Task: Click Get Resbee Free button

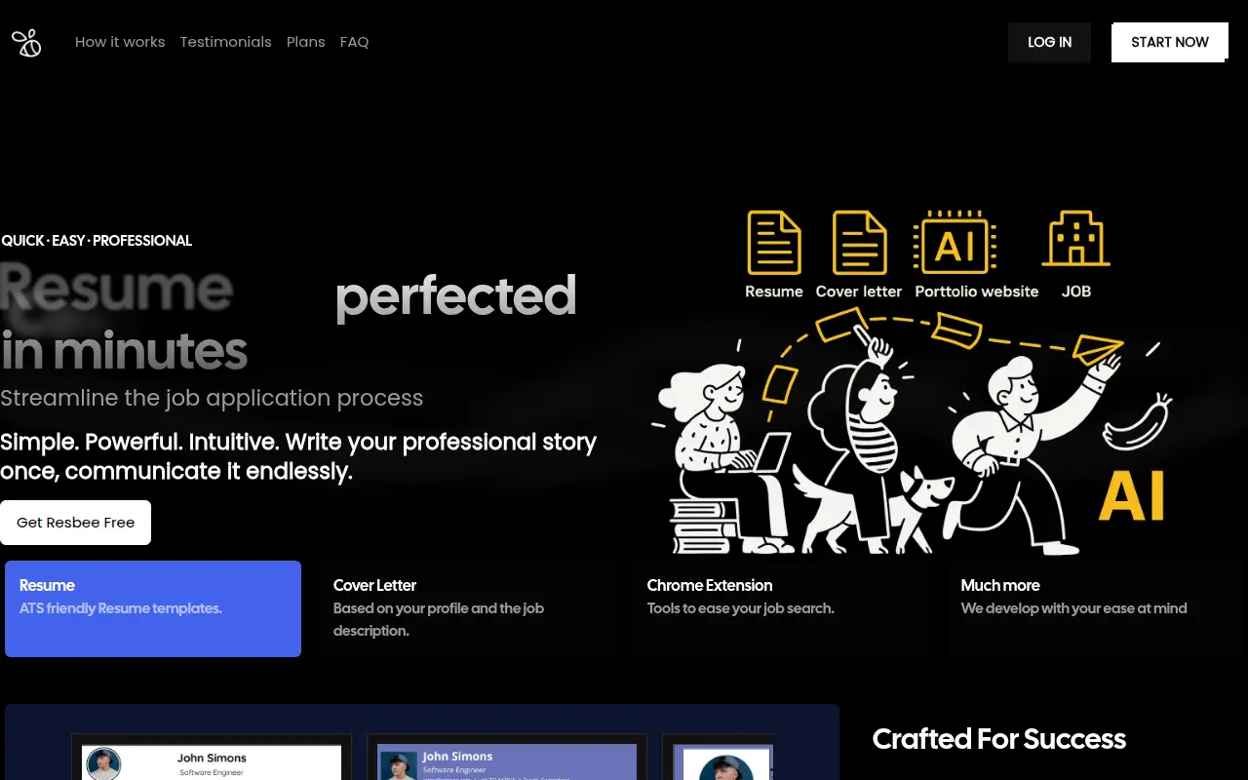Action: pos(76,523)
